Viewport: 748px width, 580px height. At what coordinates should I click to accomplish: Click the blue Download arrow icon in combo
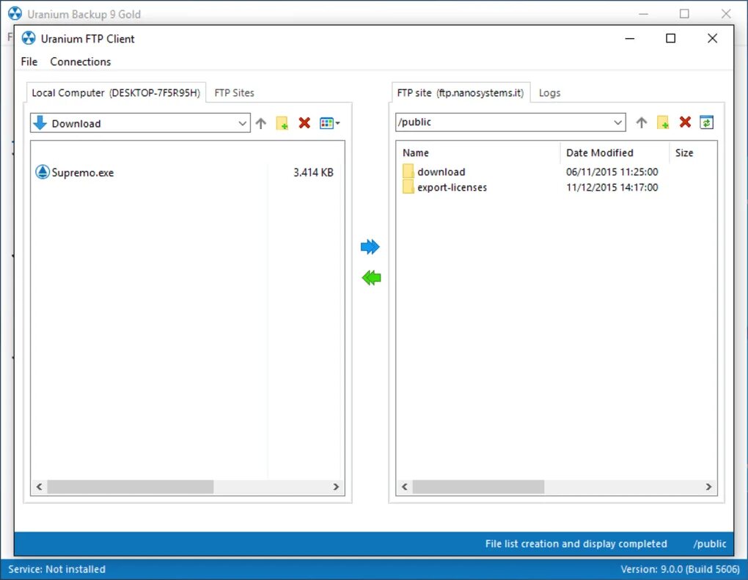coord(40,122)
